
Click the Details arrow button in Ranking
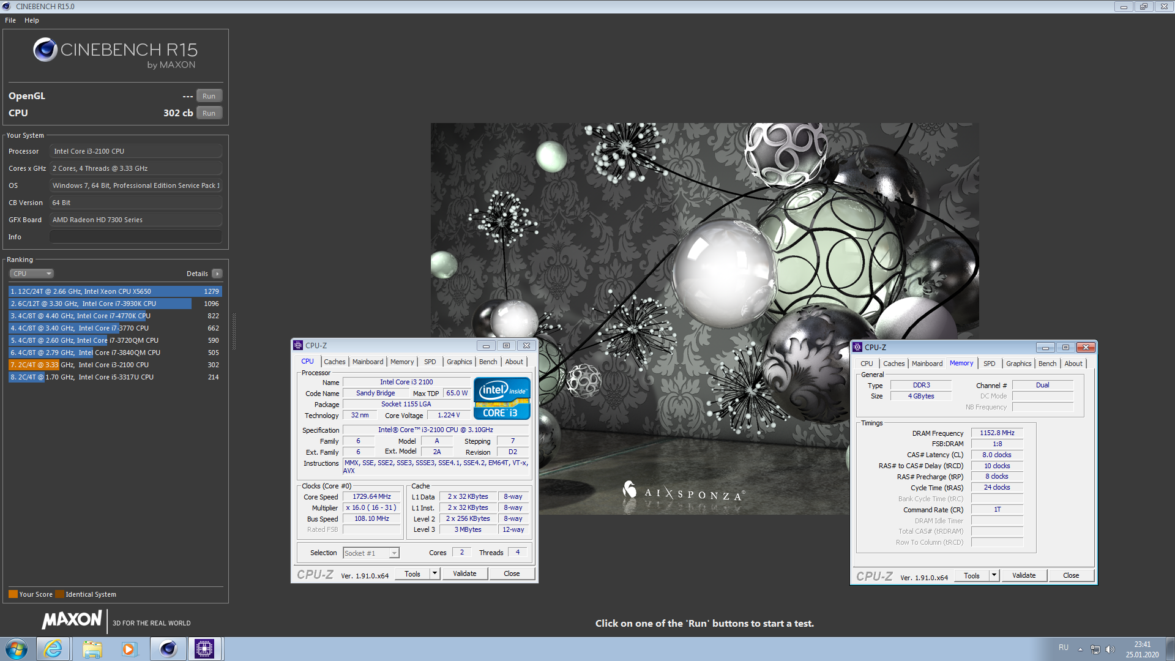[x=217, y=274]
